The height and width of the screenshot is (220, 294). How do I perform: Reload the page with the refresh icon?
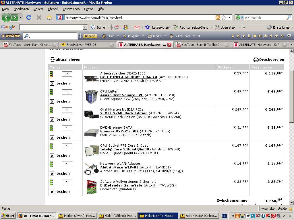click(x=29, y=17)
